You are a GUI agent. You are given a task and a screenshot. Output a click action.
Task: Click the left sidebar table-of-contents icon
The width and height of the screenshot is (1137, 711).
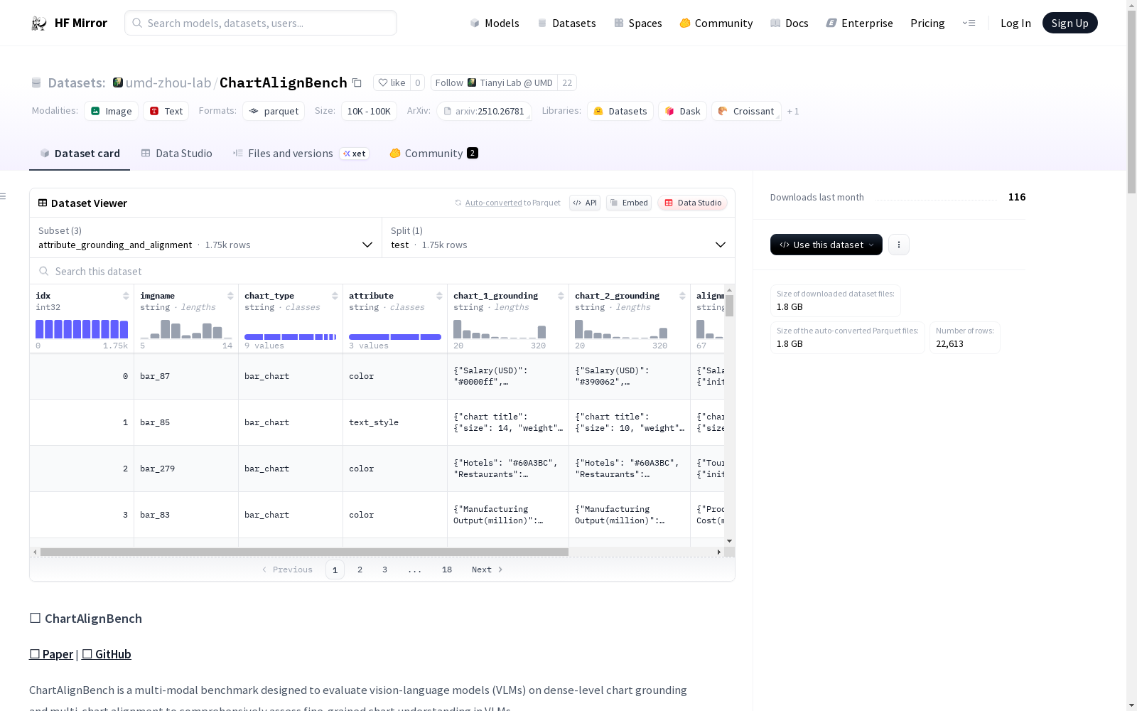click(3, 196)
